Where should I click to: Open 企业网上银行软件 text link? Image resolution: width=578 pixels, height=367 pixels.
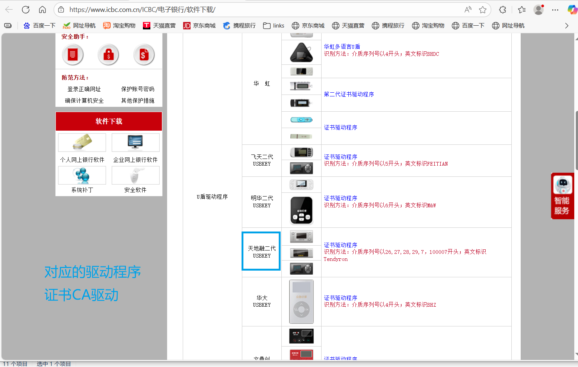click(135, 160)
